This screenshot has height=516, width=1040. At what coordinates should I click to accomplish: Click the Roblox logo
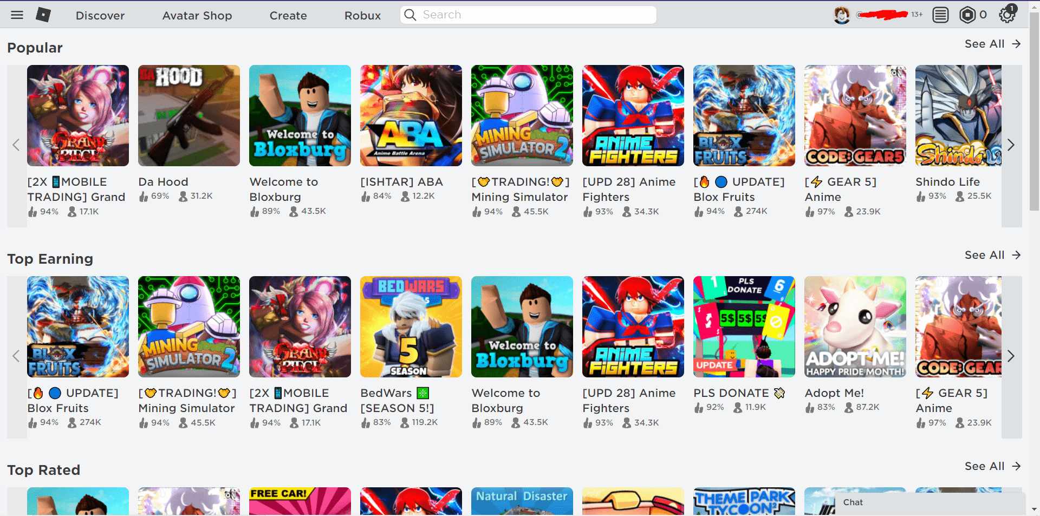point(43,15)
